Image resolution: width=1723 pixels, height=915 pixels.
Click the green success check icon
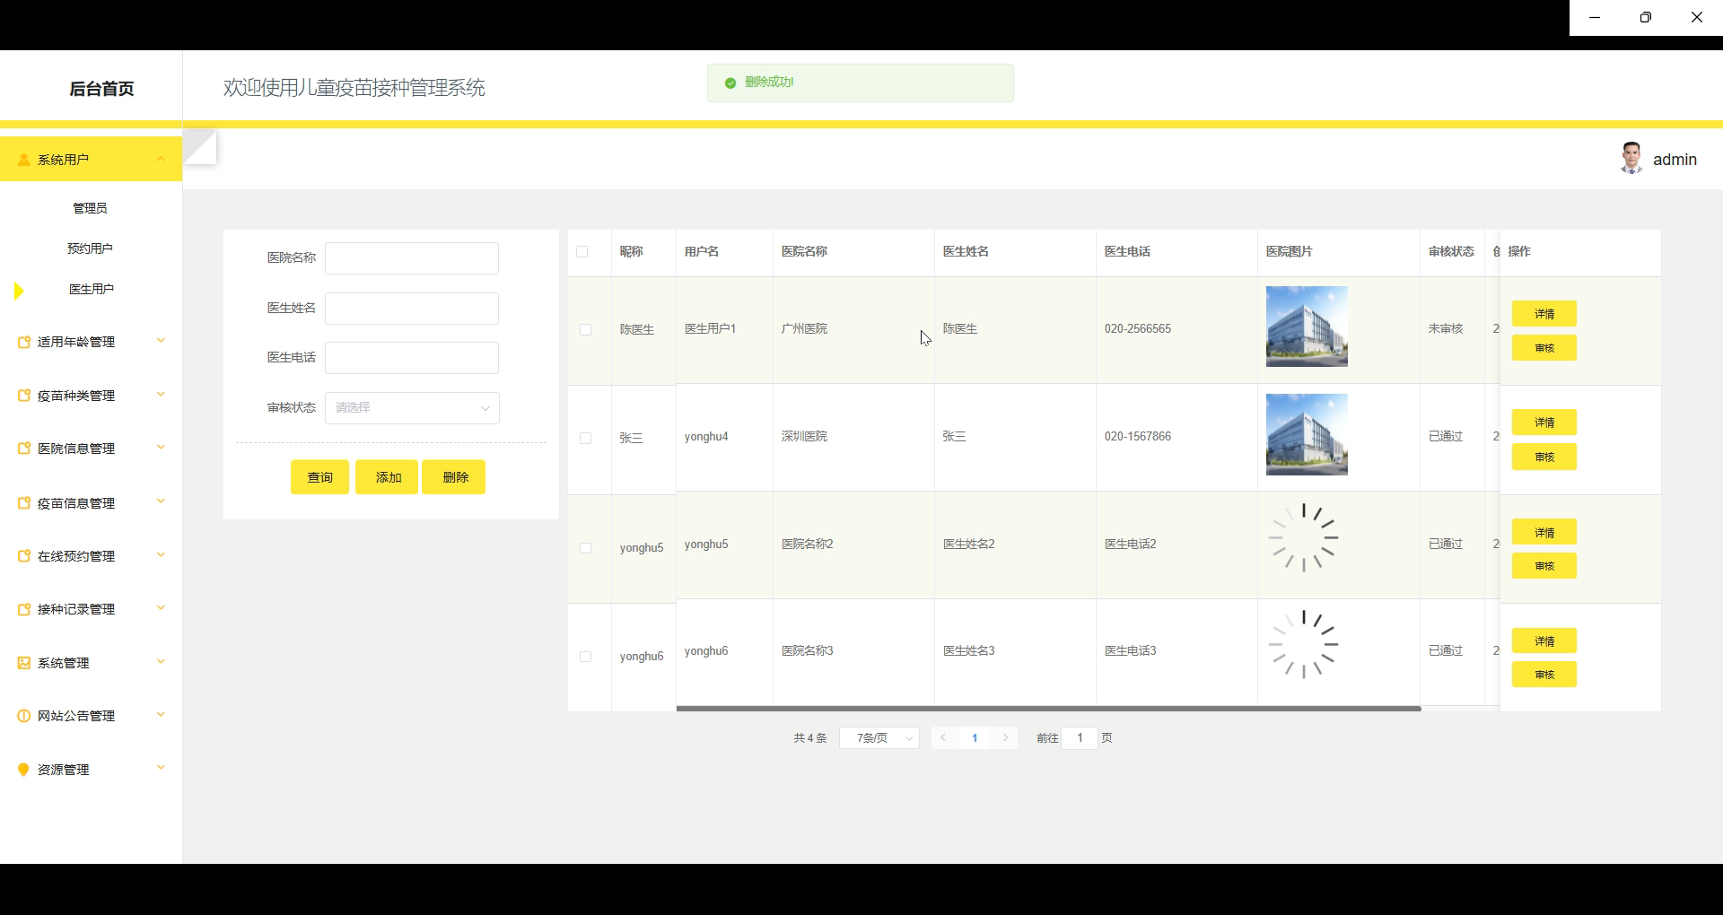click(730, 83)
